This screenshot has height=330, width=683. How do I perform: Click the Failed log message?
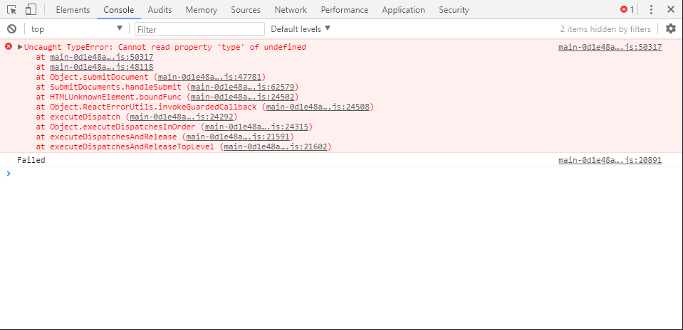(31, 160)
